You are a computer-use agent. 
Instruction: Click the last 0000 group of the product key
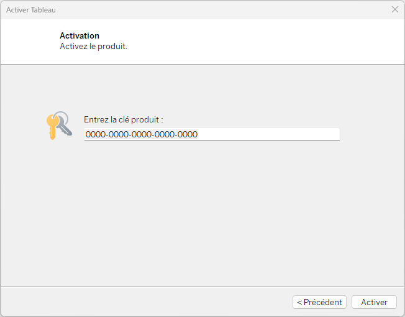tap(188, 134)
